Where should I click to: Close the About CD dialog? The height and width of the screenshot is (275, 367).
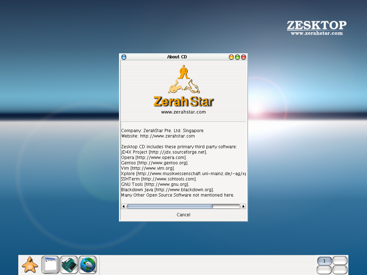pyautogui.click(x=243, y=57)
